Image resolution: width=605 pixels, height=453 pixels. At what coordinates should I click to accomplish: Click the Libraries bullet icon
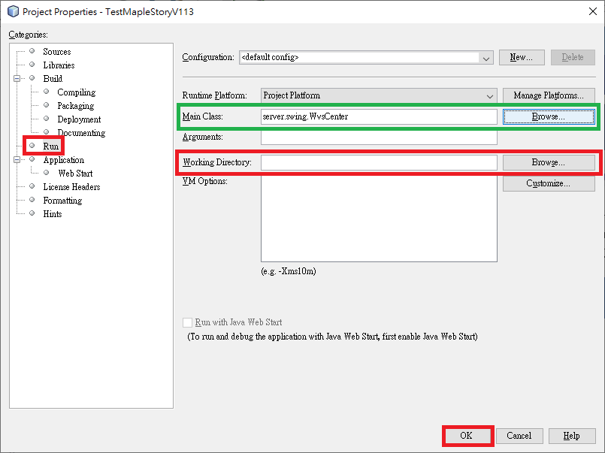coord(32,65)
